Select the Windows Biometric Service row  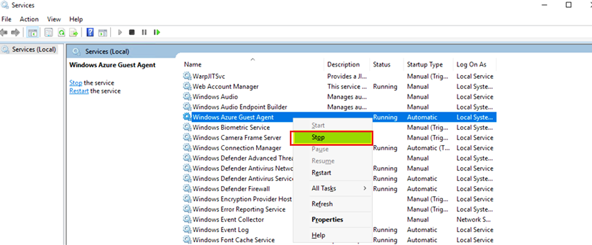pyautogui.click(x=339, y=128)
